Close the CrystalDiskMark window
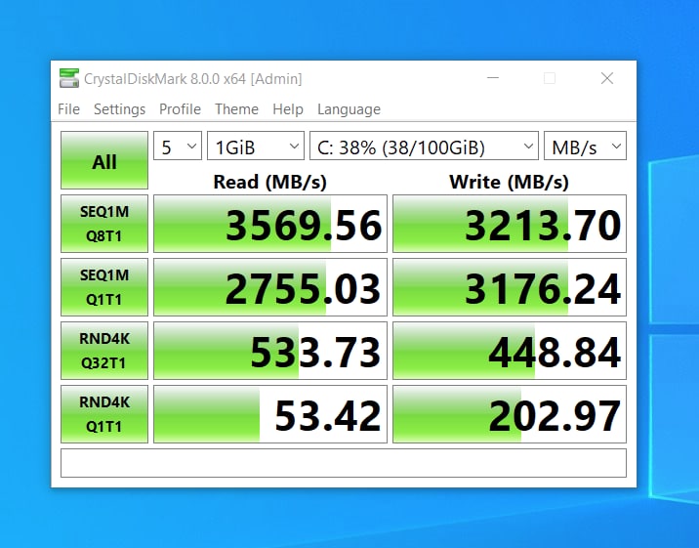Image resolution: width=699 pixels, height=548 pixels. pos(606,78)
